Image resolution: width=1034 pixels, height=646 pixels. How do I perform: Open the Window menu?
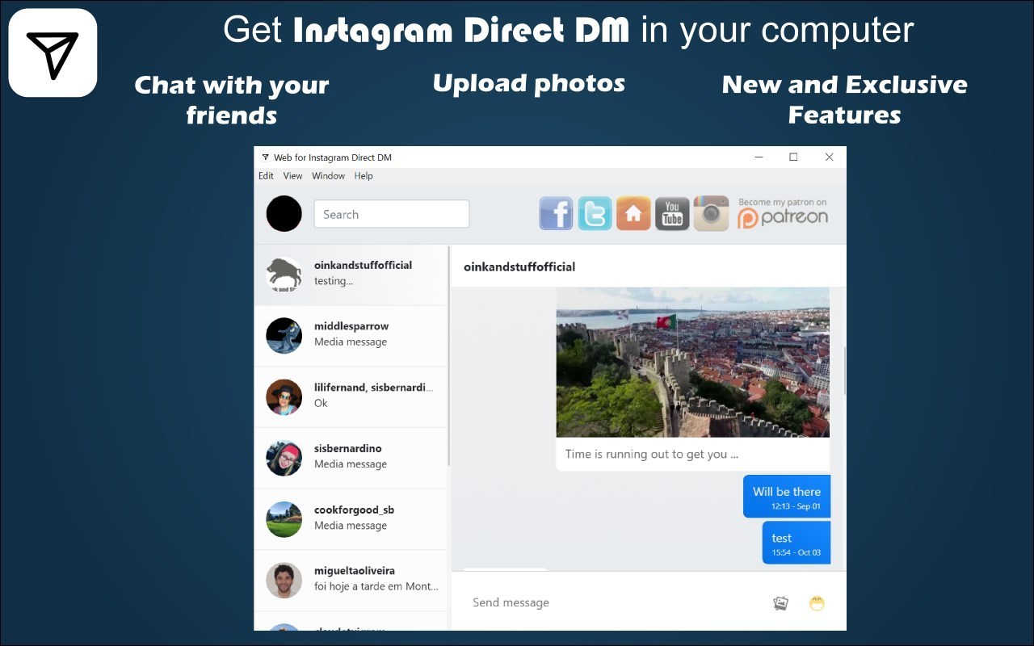pyautogui.click(x=328, y=176)
